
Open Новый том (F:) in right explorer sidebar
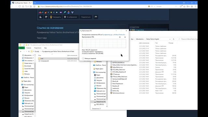pyautogui.click(x=100, y=102)
